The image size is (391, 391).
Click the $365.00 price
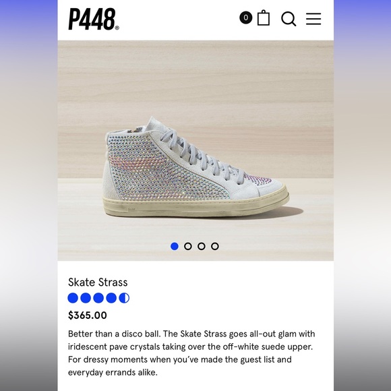(x=87, y=315)
